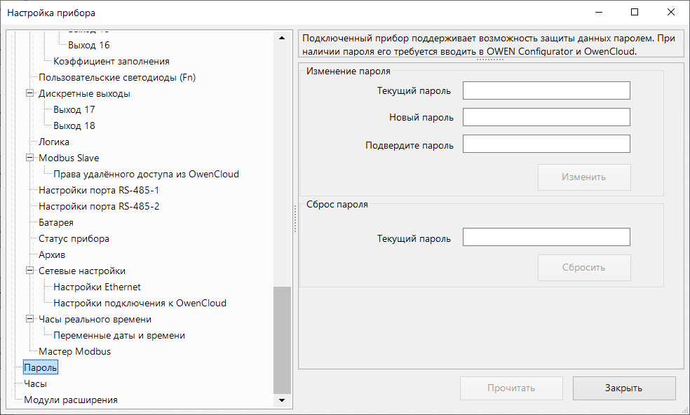Collapse the Часы реального времени node
690x415 pixels.
pos(30,320)
